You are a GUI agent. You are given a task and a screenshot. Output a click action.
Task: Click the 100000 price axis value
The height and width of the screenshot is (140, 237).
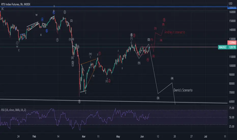pos(232,66)
